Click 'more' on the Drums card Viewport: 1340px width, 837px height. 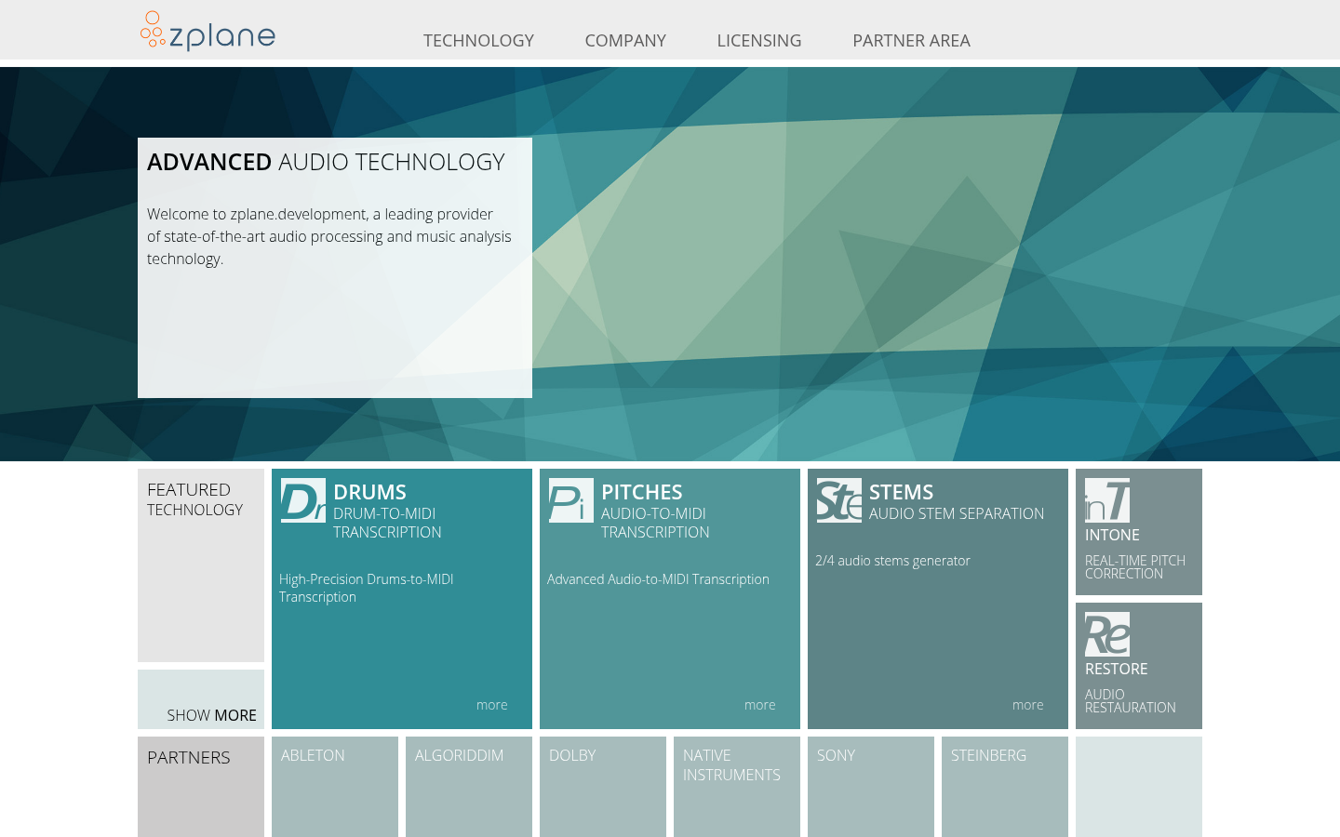point(492,705)
